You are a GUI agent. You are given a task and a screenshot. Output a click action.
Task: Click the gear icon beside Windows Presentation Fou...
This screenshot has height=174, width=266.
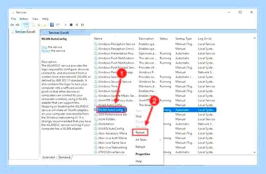coord(96,54)
